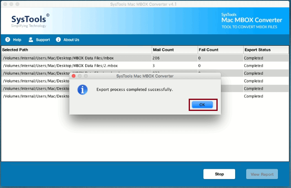This screenshot has height=188, width=291.
Task: Open the About Us menu label
Action: (x=71, y=40)
